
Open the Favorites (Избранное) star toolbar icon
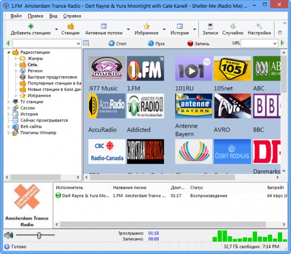[x=146, y=26]
